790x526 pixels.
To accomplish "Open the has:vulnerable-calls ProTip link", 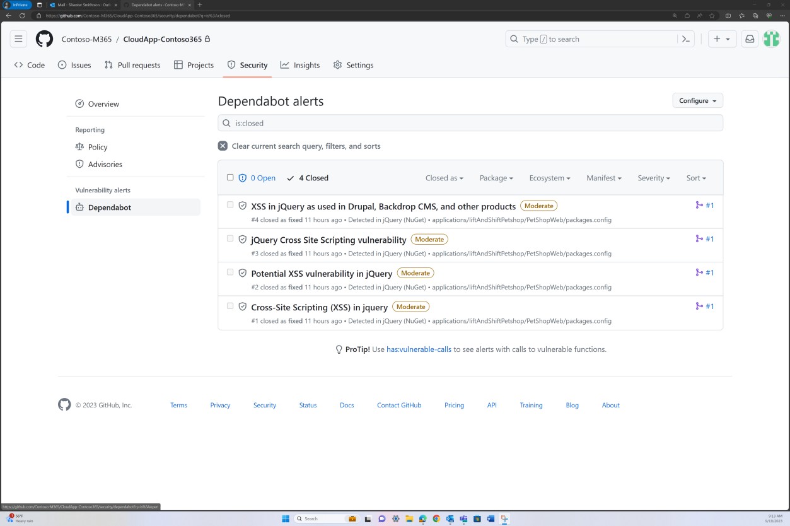I will pos(418,349).
